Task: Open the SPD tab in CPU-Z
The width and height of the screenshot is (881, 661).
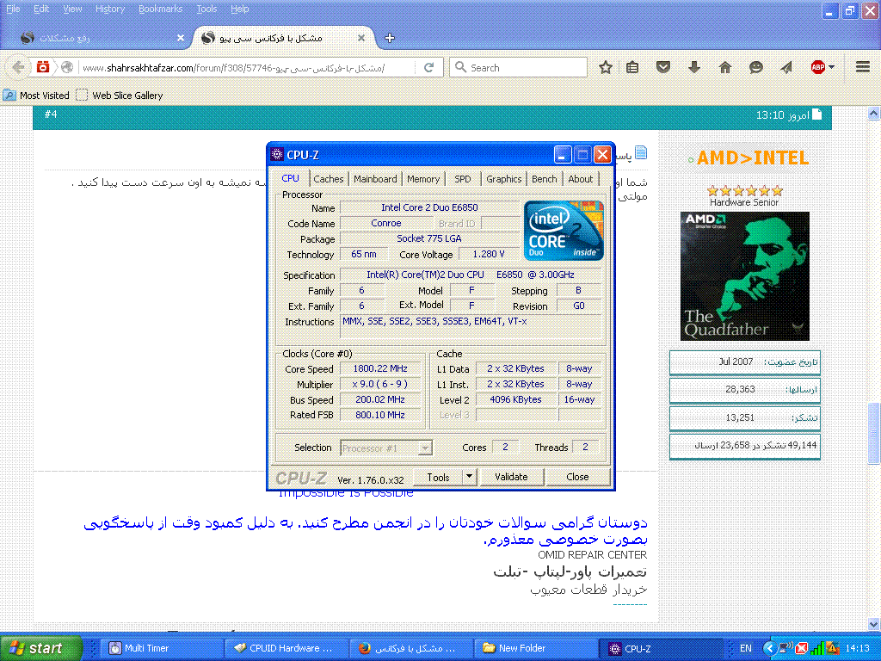Action: (463, 179)
